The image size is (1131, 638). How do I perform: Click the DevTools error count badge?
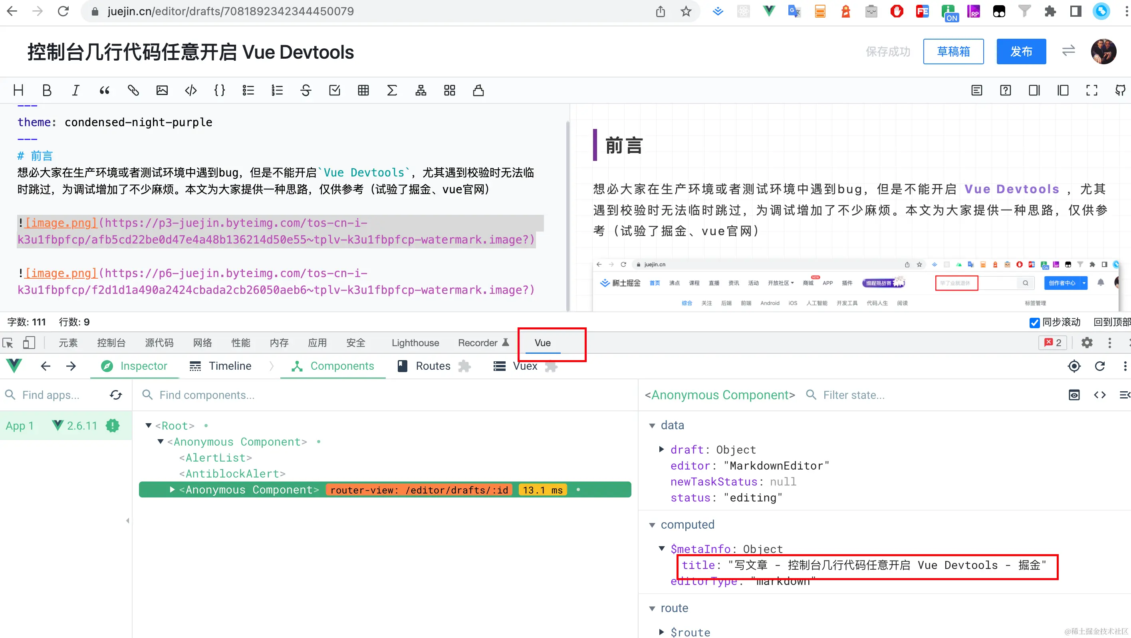[1053, 343]
